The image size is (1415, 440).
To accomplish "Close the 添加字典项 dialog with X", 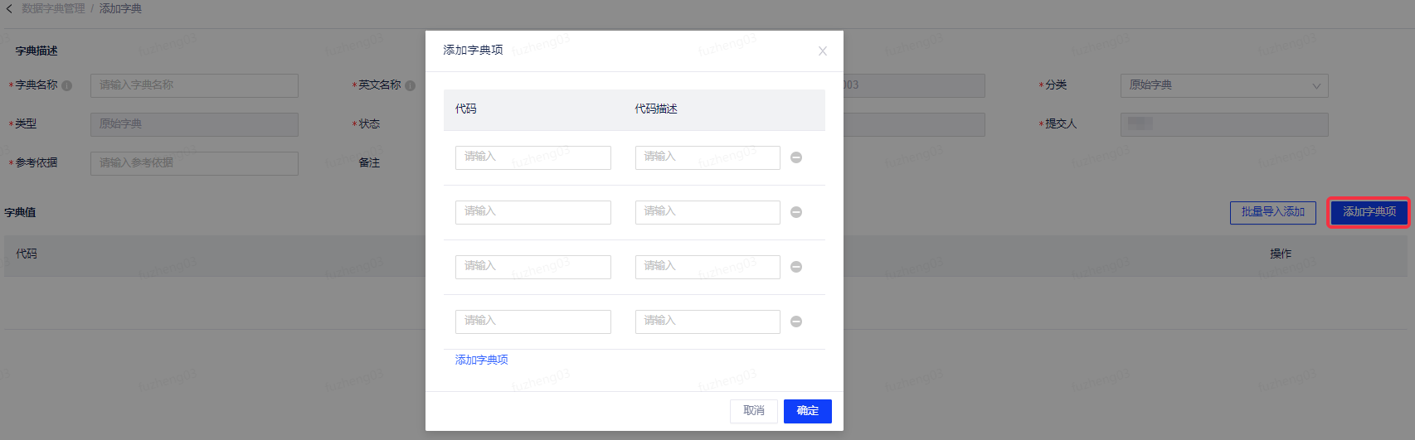I will [823, 51].
